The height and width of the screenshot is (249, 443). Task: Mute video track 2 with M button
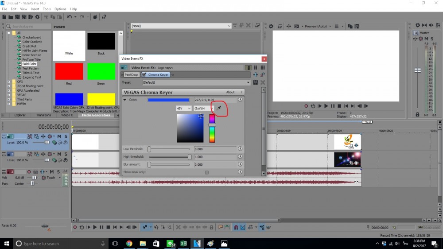(x=59, y=154)
